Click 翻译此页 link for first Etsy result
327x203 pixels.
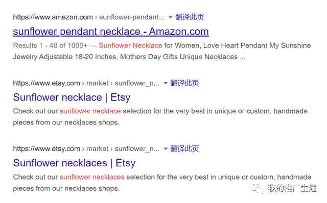184,83
